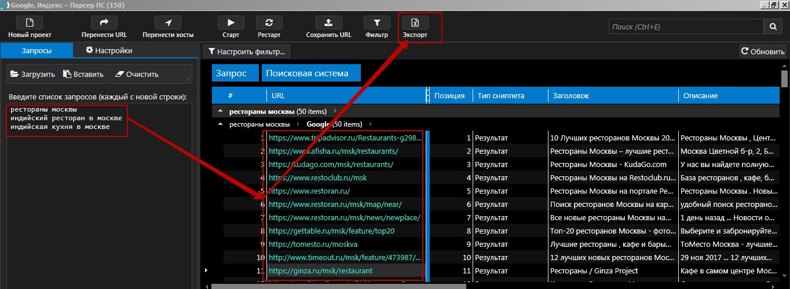Click the Поисковая система grouping chip
This screenshot has height=289, width=790.
tap(311, 73)
